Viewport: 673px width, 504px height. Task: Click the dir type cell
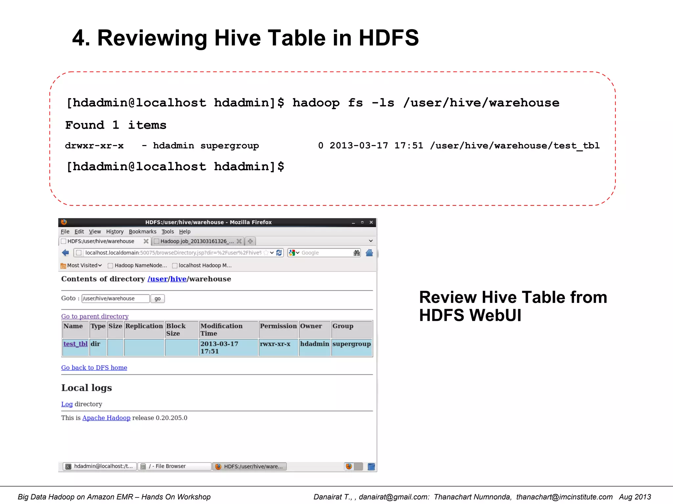coord(98,347)
